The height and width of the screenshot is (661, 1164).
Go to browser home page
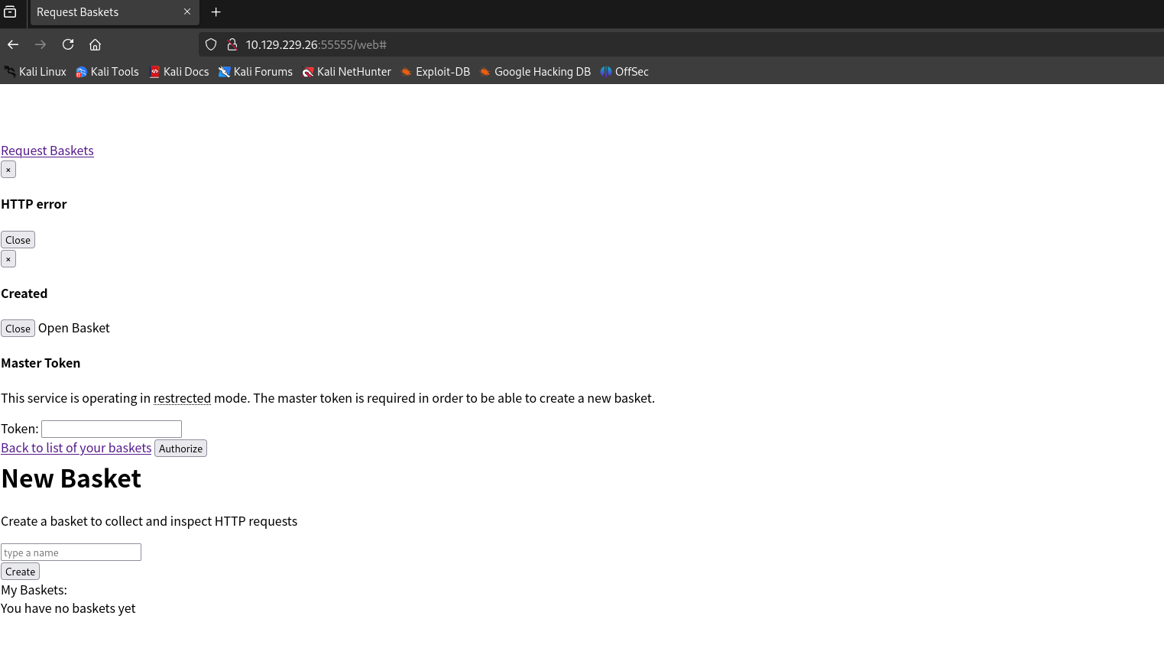click(x=95, y=44)
